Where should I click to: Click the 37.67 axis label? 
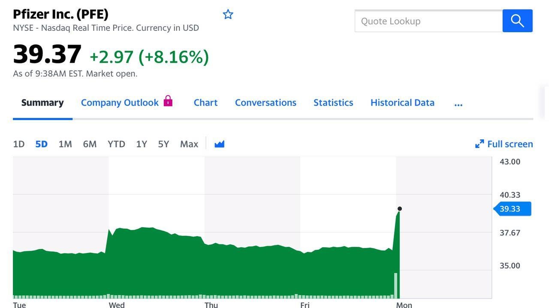pos(510,233)
